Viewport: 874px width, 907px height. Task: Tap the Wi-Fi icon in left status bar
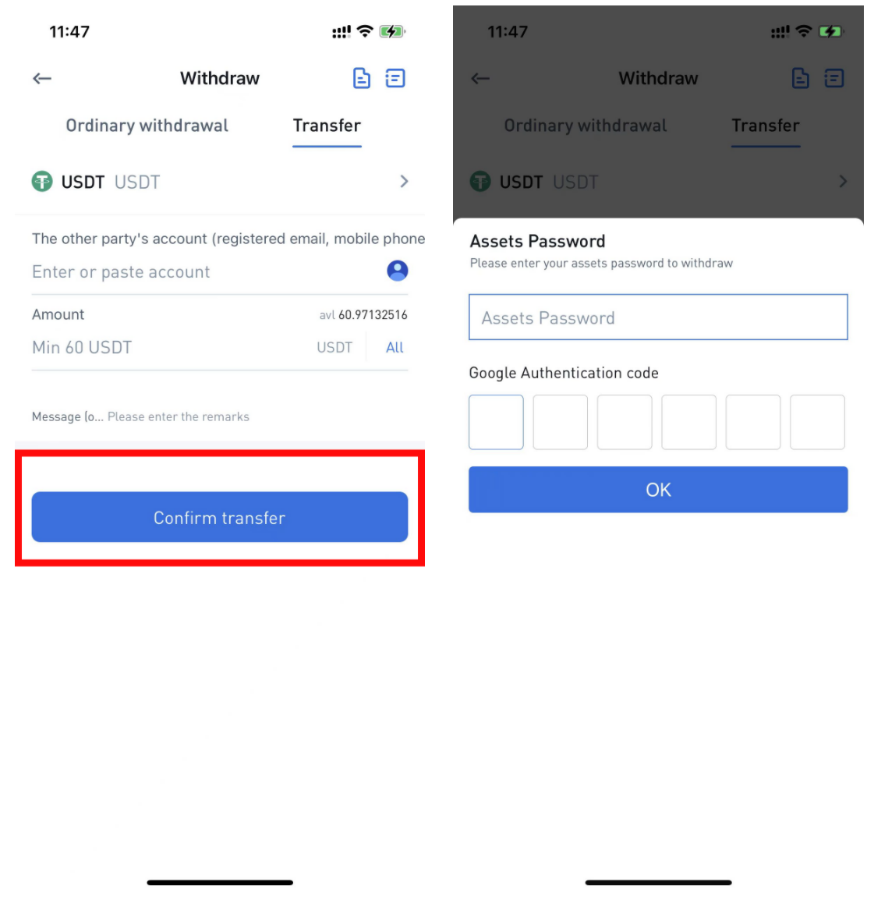[x=364, y=31]
